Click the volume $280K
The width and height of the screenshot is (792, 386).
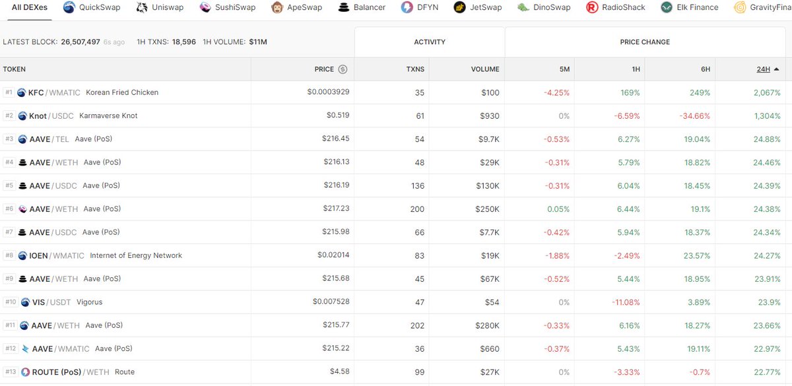coord(487,325)
